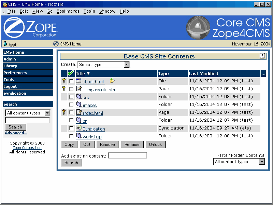
Task: Click the sort arrow next to Title
Action: (x=88, y=73)
